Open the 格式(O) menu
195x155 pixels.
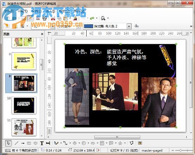(x=64, y=11)
